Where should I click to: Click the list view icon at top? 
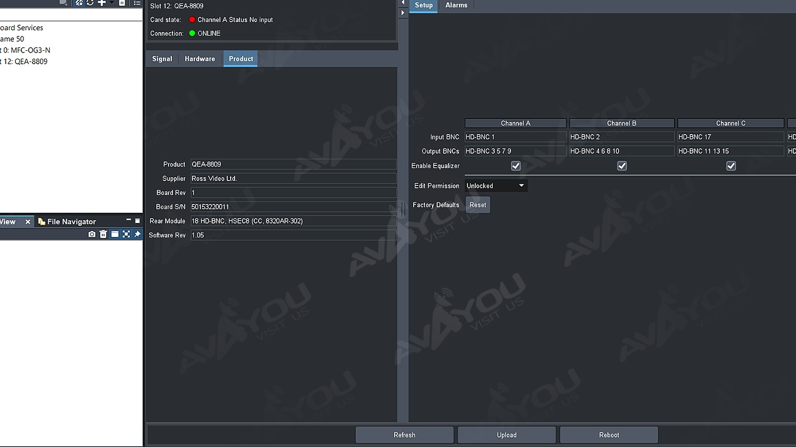pyautogui.click(x=137, y=3)
